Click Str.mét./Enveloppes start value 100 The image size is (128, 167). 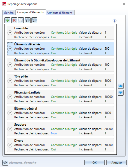pyautogui.click(x=107, y=65)
